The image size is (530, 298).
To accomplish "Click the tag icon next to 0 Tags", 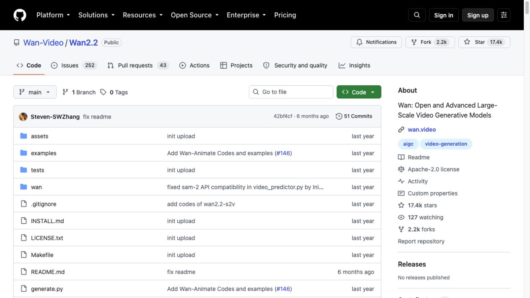I will tap(103, 92).
